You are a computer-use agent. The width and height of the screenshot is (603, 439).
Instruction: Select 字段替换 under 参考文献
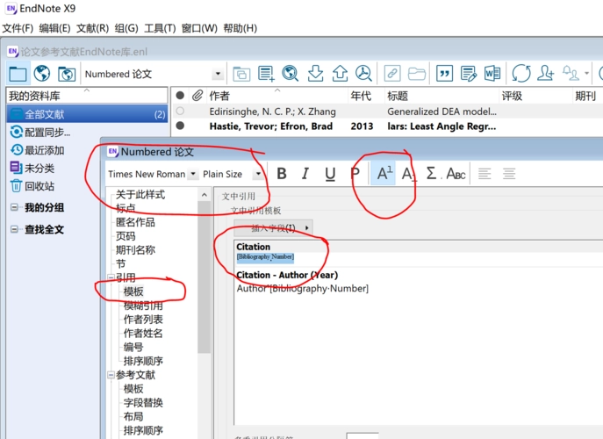click(143, 402)
